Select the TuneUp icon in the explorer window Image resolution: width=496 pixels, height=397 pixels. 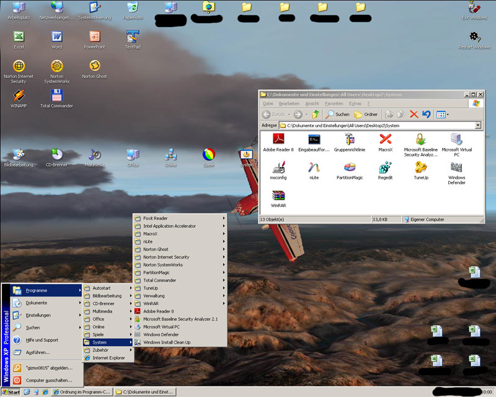(421, 171)
